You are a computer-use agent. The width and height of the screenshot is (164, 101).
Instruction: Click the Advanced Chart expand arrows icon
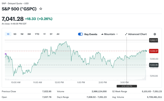[126, 34]
